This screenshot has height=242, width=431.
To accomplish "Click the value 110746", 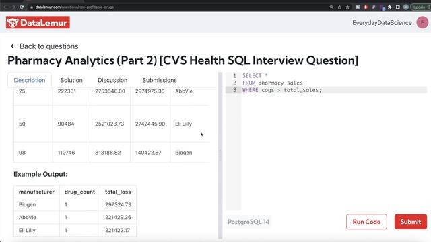I will [66, 153].
